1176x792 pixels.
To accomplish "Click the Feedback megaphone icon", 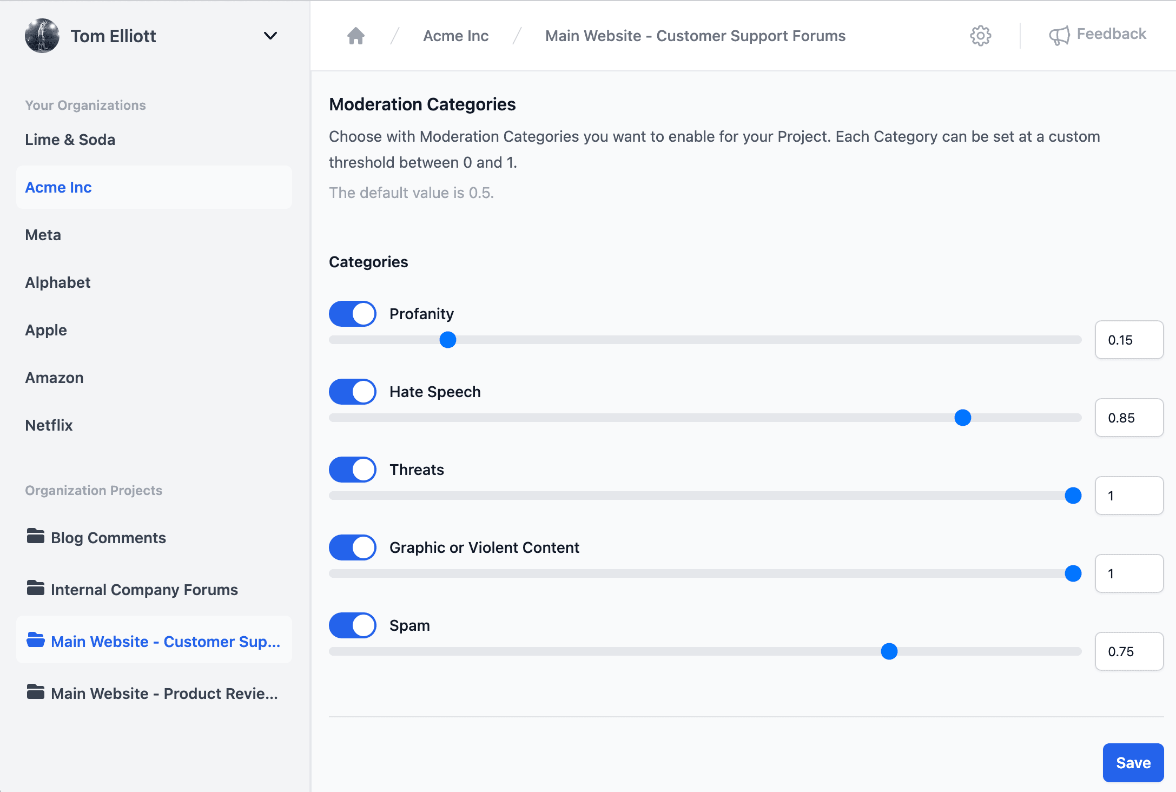I will click(x=1059, y=36).
